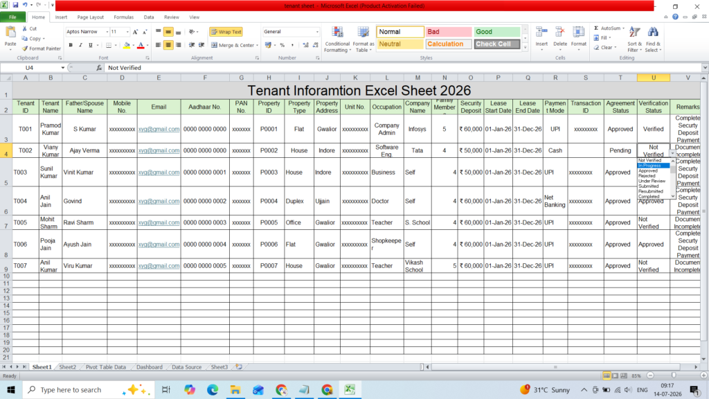
Task: Choose In Progress from the validation list
Action: pyautogui.click(x=654, y=166)
